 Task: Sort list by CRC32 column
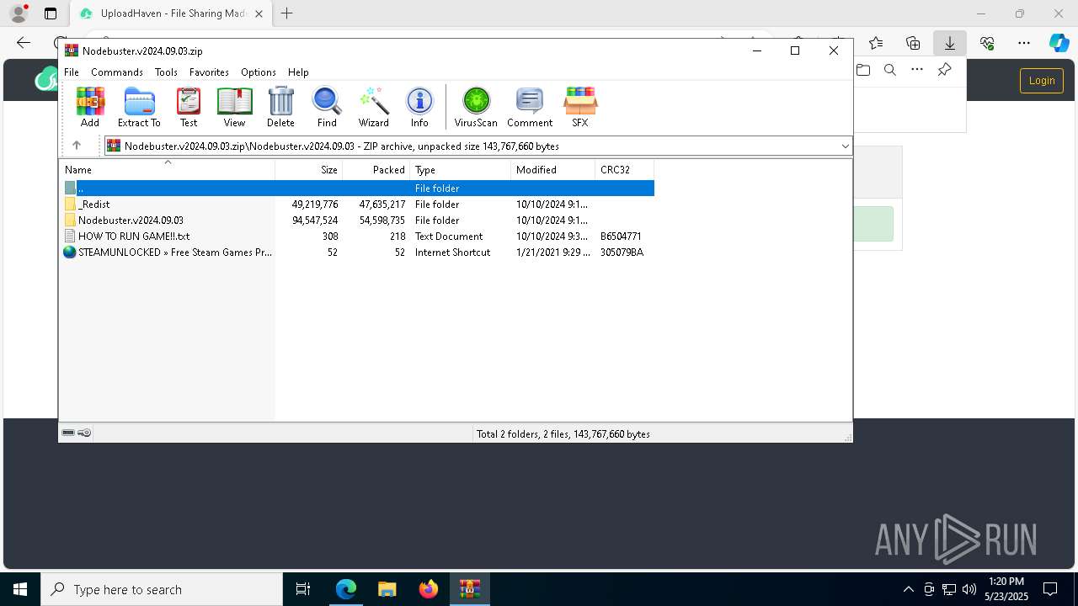pos(624,169)
